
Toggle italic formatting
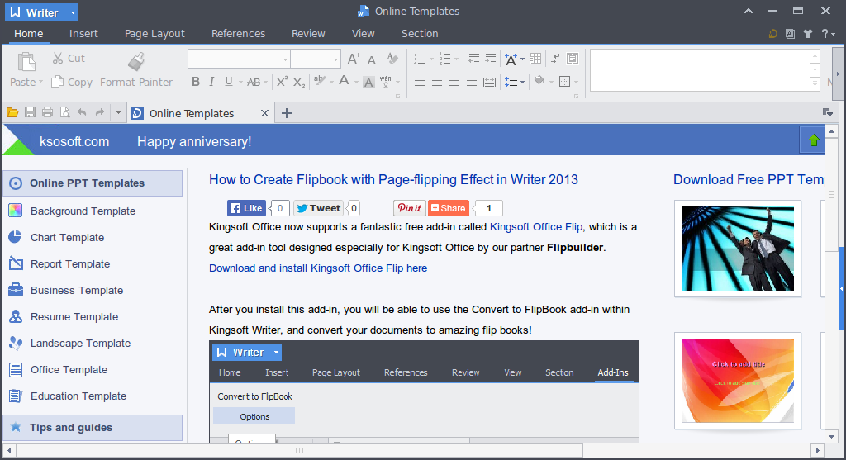(211, 82)
